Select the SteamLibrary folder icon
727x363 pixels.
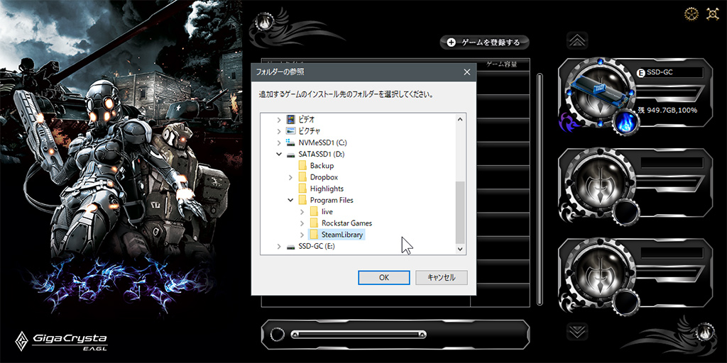[314, 235]
